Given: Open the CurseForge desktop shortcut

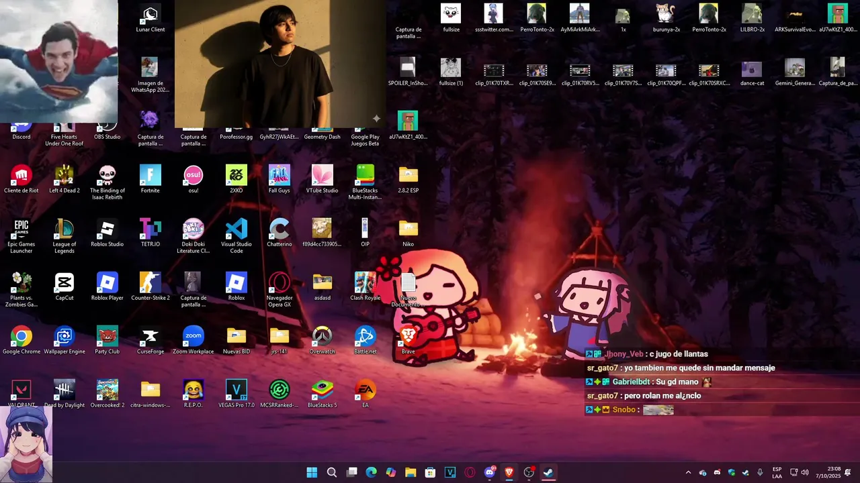Looking at the screenshot, I should (x=150, y=341).
